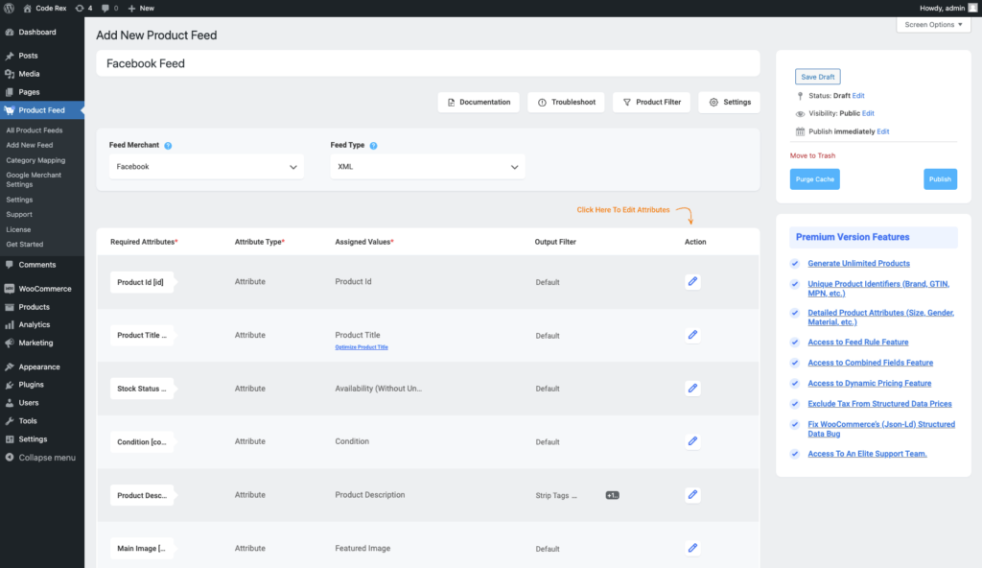The width and height of the screenshot is (982, 568).
Task: Edit the Publish immediately schedule
Action: pyautogui.click(x=883, y=131)
